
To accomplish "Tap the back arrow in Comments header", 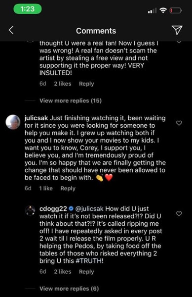I will tap(11, 30).
